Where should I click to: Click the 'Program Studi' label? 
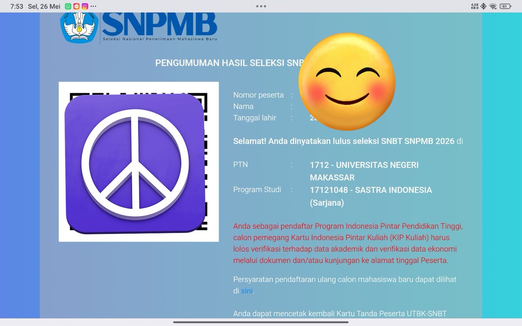[x=257, y=190]
